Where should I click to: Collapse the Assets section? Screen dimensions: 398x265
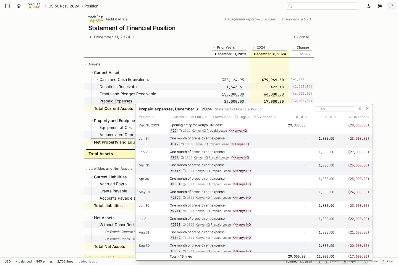(x=86, y=65)
